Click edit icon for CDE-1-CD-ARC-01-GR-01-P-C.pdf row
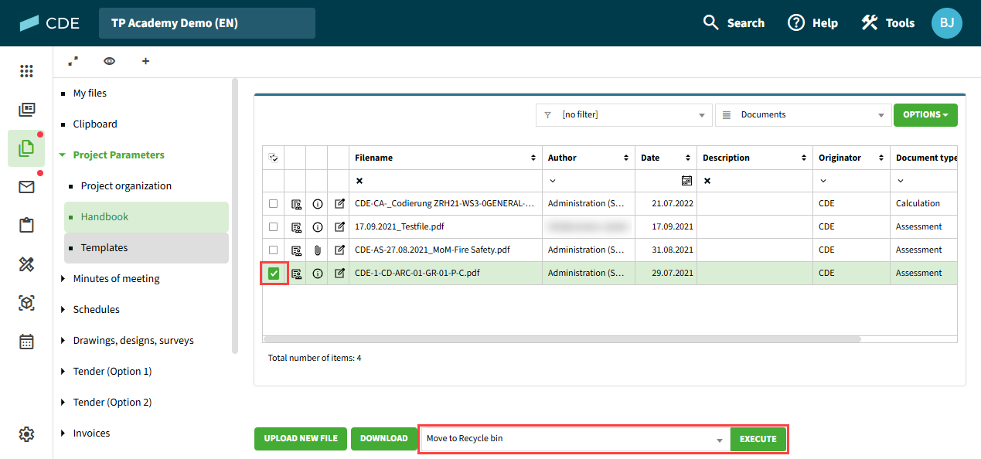 click(x=339, y=274)
